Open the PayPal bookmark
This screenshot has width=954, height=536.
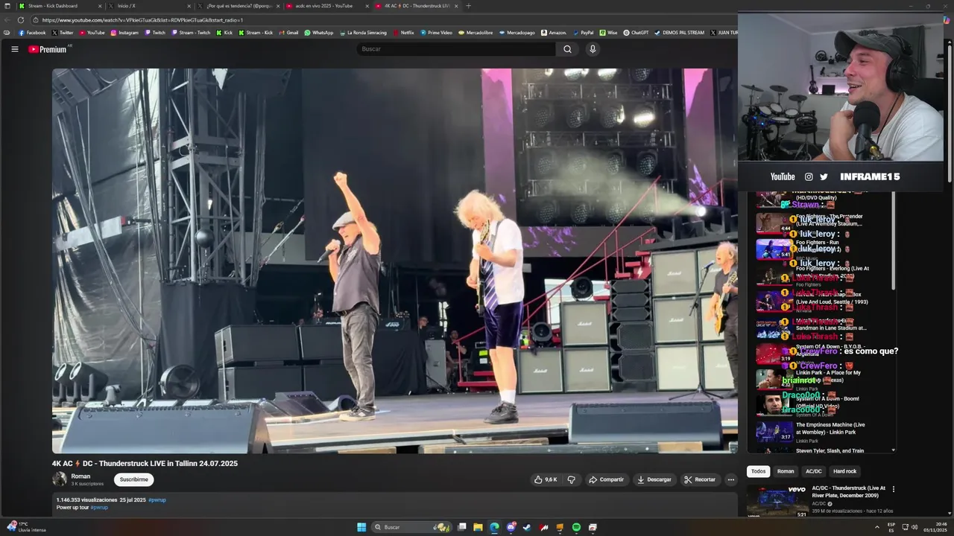coord(584,33)
